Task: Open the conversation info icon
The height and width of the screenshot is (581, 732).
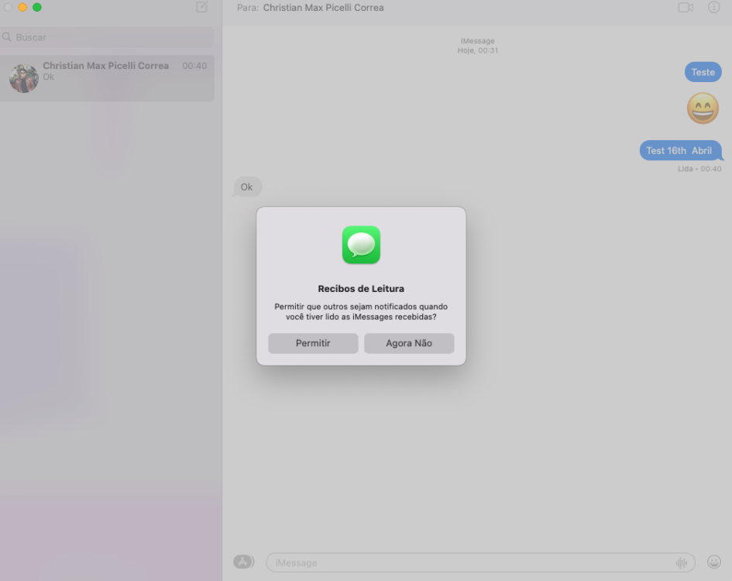Action: click(713, 7)
